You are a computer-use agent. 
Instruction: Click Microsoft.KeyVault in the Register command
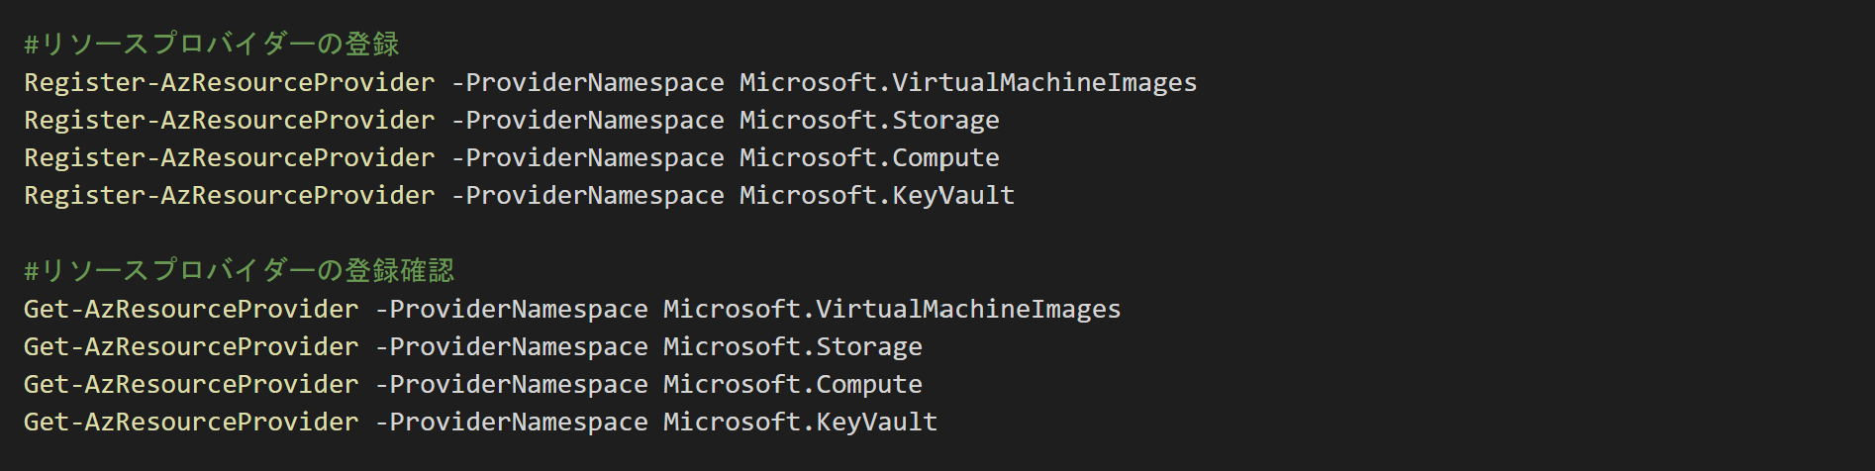[x=877, y=196]
